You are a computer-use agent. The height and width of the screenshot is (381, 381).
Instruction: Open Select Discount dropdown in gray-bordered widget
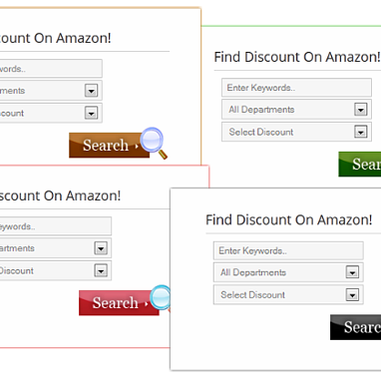click(288, 295)
